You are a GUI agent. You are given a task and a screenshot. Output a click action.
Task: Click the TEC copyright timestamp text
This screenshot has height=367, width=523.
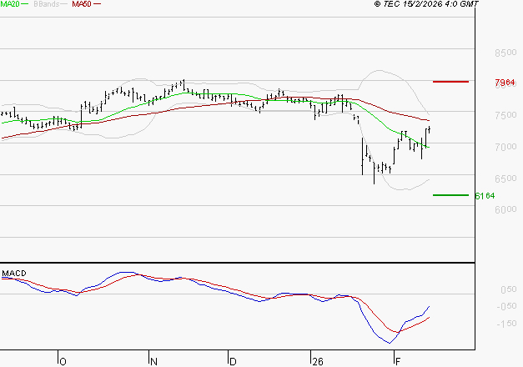coord(426,4)
